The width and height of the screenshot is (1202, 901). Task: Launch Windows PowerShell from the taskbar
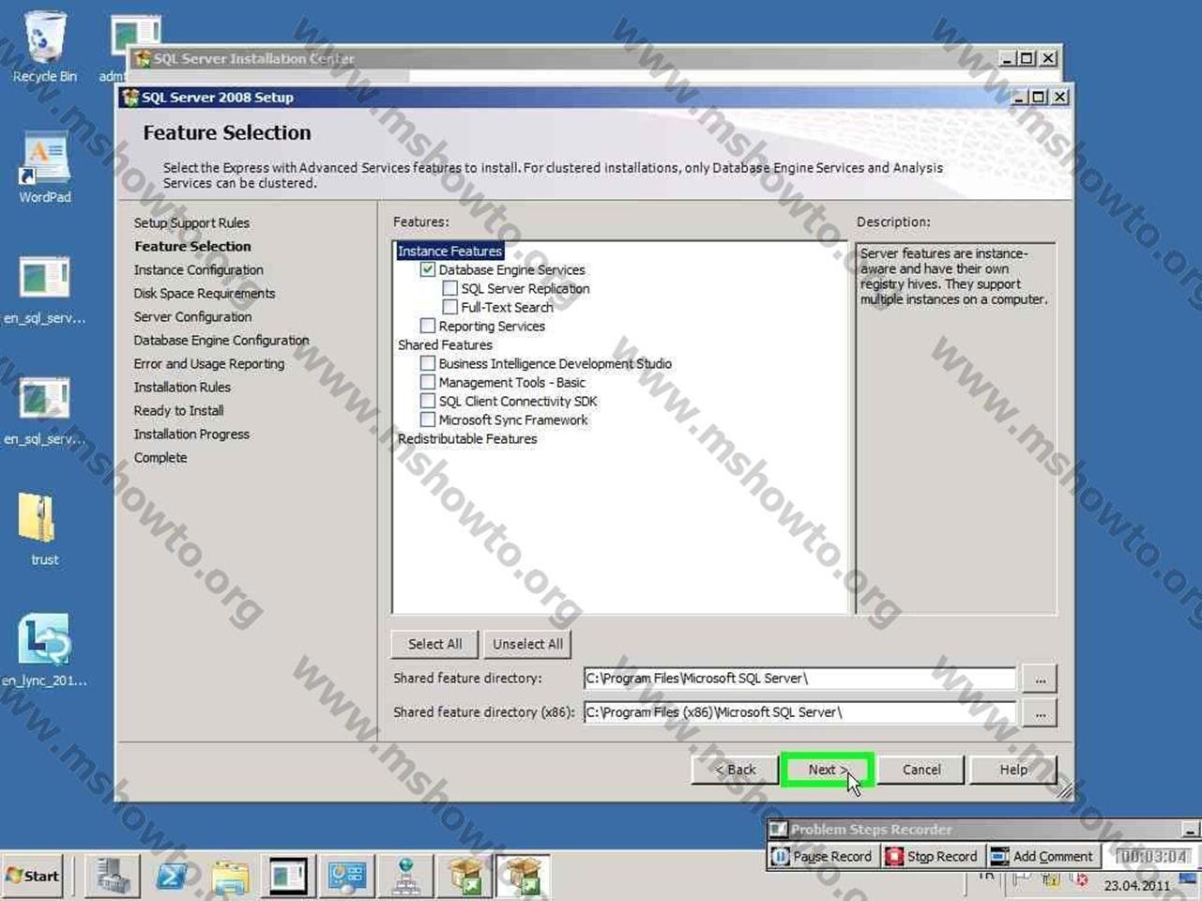point(173,877)
